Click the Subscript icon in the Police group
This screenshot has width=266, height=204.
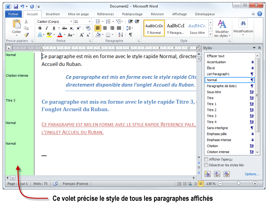[x=71, y=28]
